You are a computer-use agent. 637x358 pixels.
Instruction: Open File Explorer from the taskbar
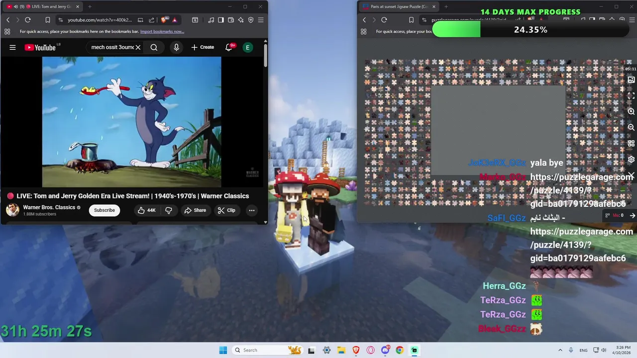tap(341, 350)
